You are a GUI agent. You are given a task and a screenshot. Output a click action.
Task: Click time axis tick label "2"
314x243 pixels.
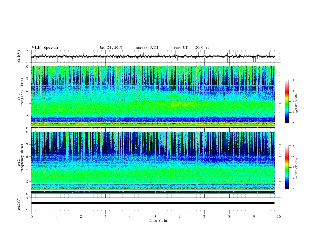coord(81,216)
